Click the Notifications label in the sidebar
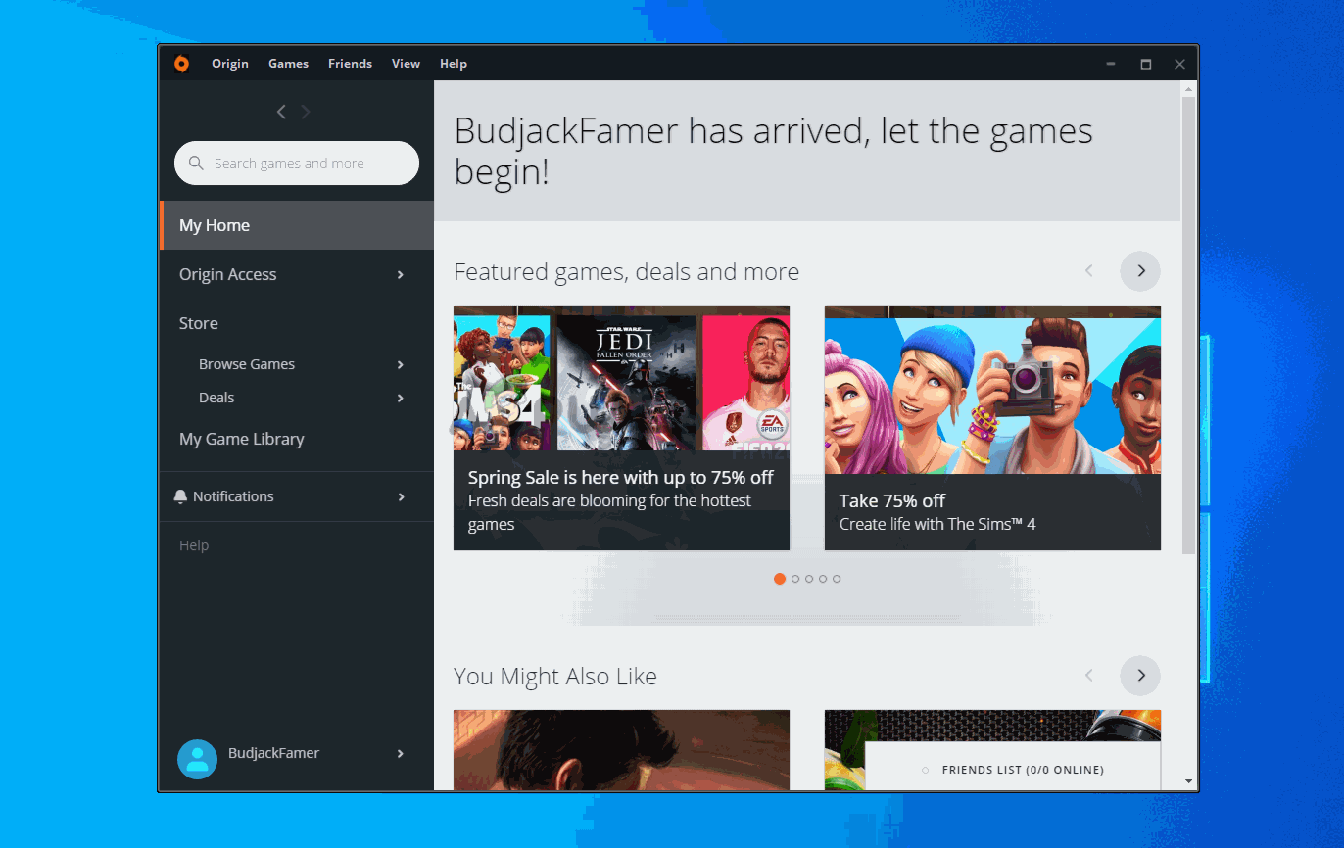This screenshot has width=1344, height=848. click(x=233, y=496)
